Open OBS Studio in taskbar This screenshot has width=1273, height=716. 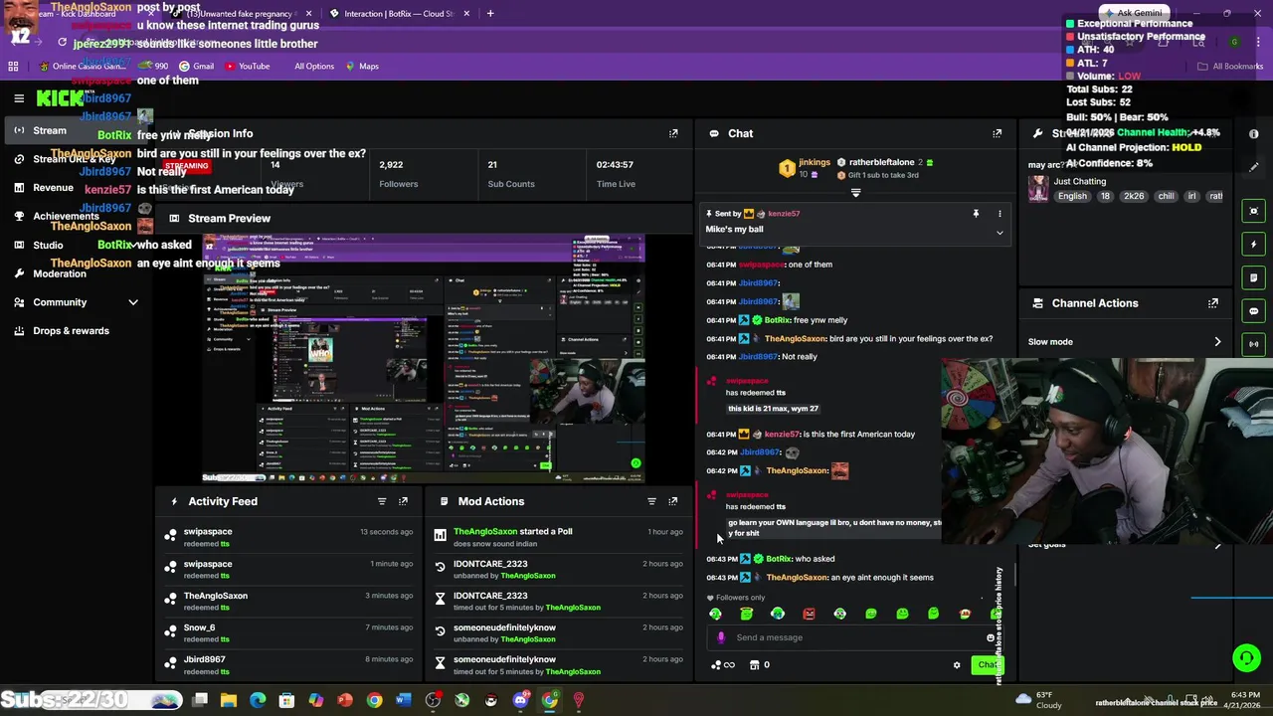433,701
